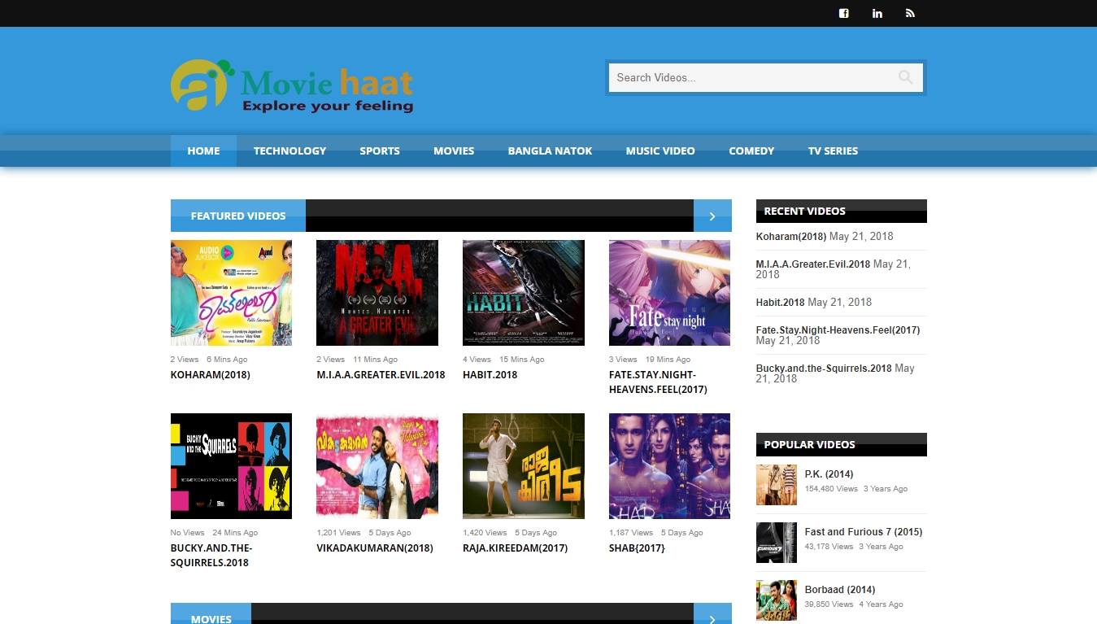Click the RAJA.KIREEDAM(2017) title link
This screenshot has height=624, width=1097.
pos(516,548)
